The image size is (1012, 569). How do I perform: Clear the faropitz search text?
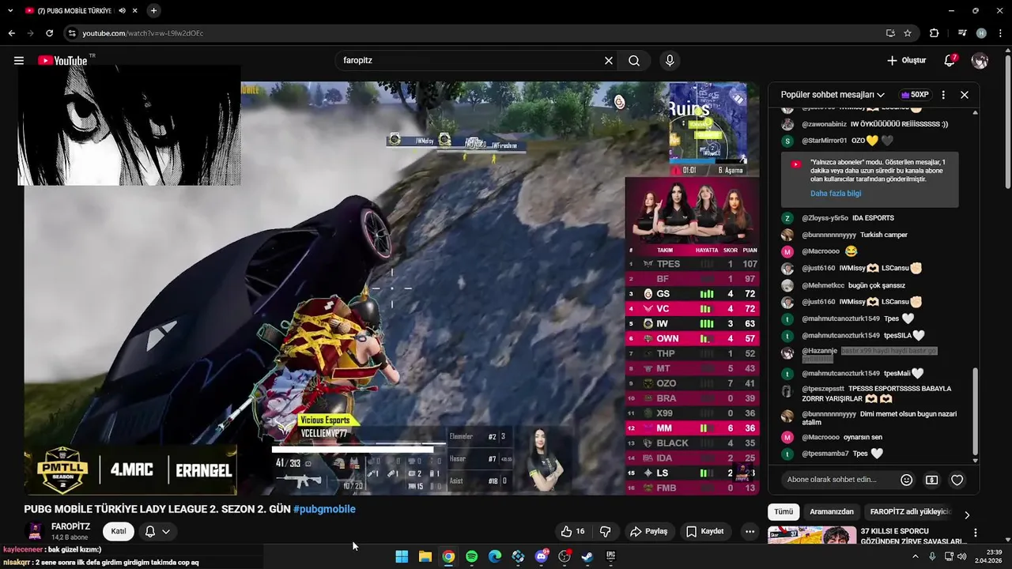[x=609, y=60]
